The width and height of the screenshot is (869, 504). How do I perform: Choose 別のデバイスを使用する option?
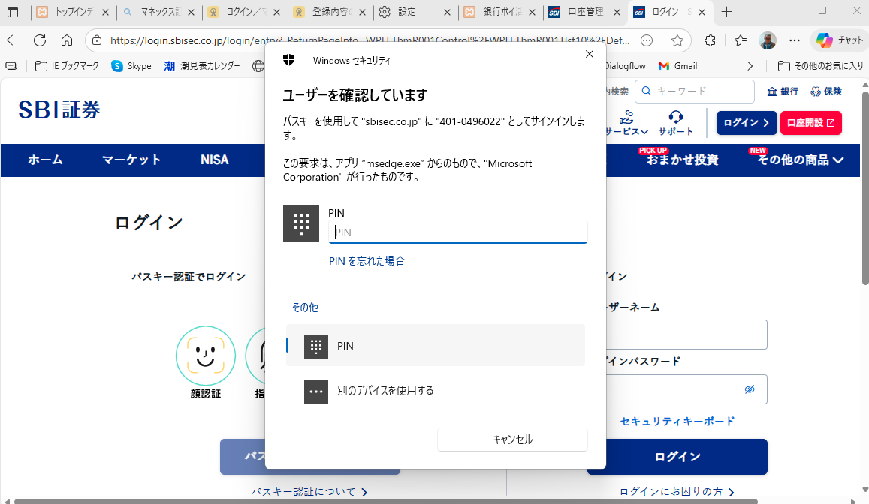click(435, 391)
